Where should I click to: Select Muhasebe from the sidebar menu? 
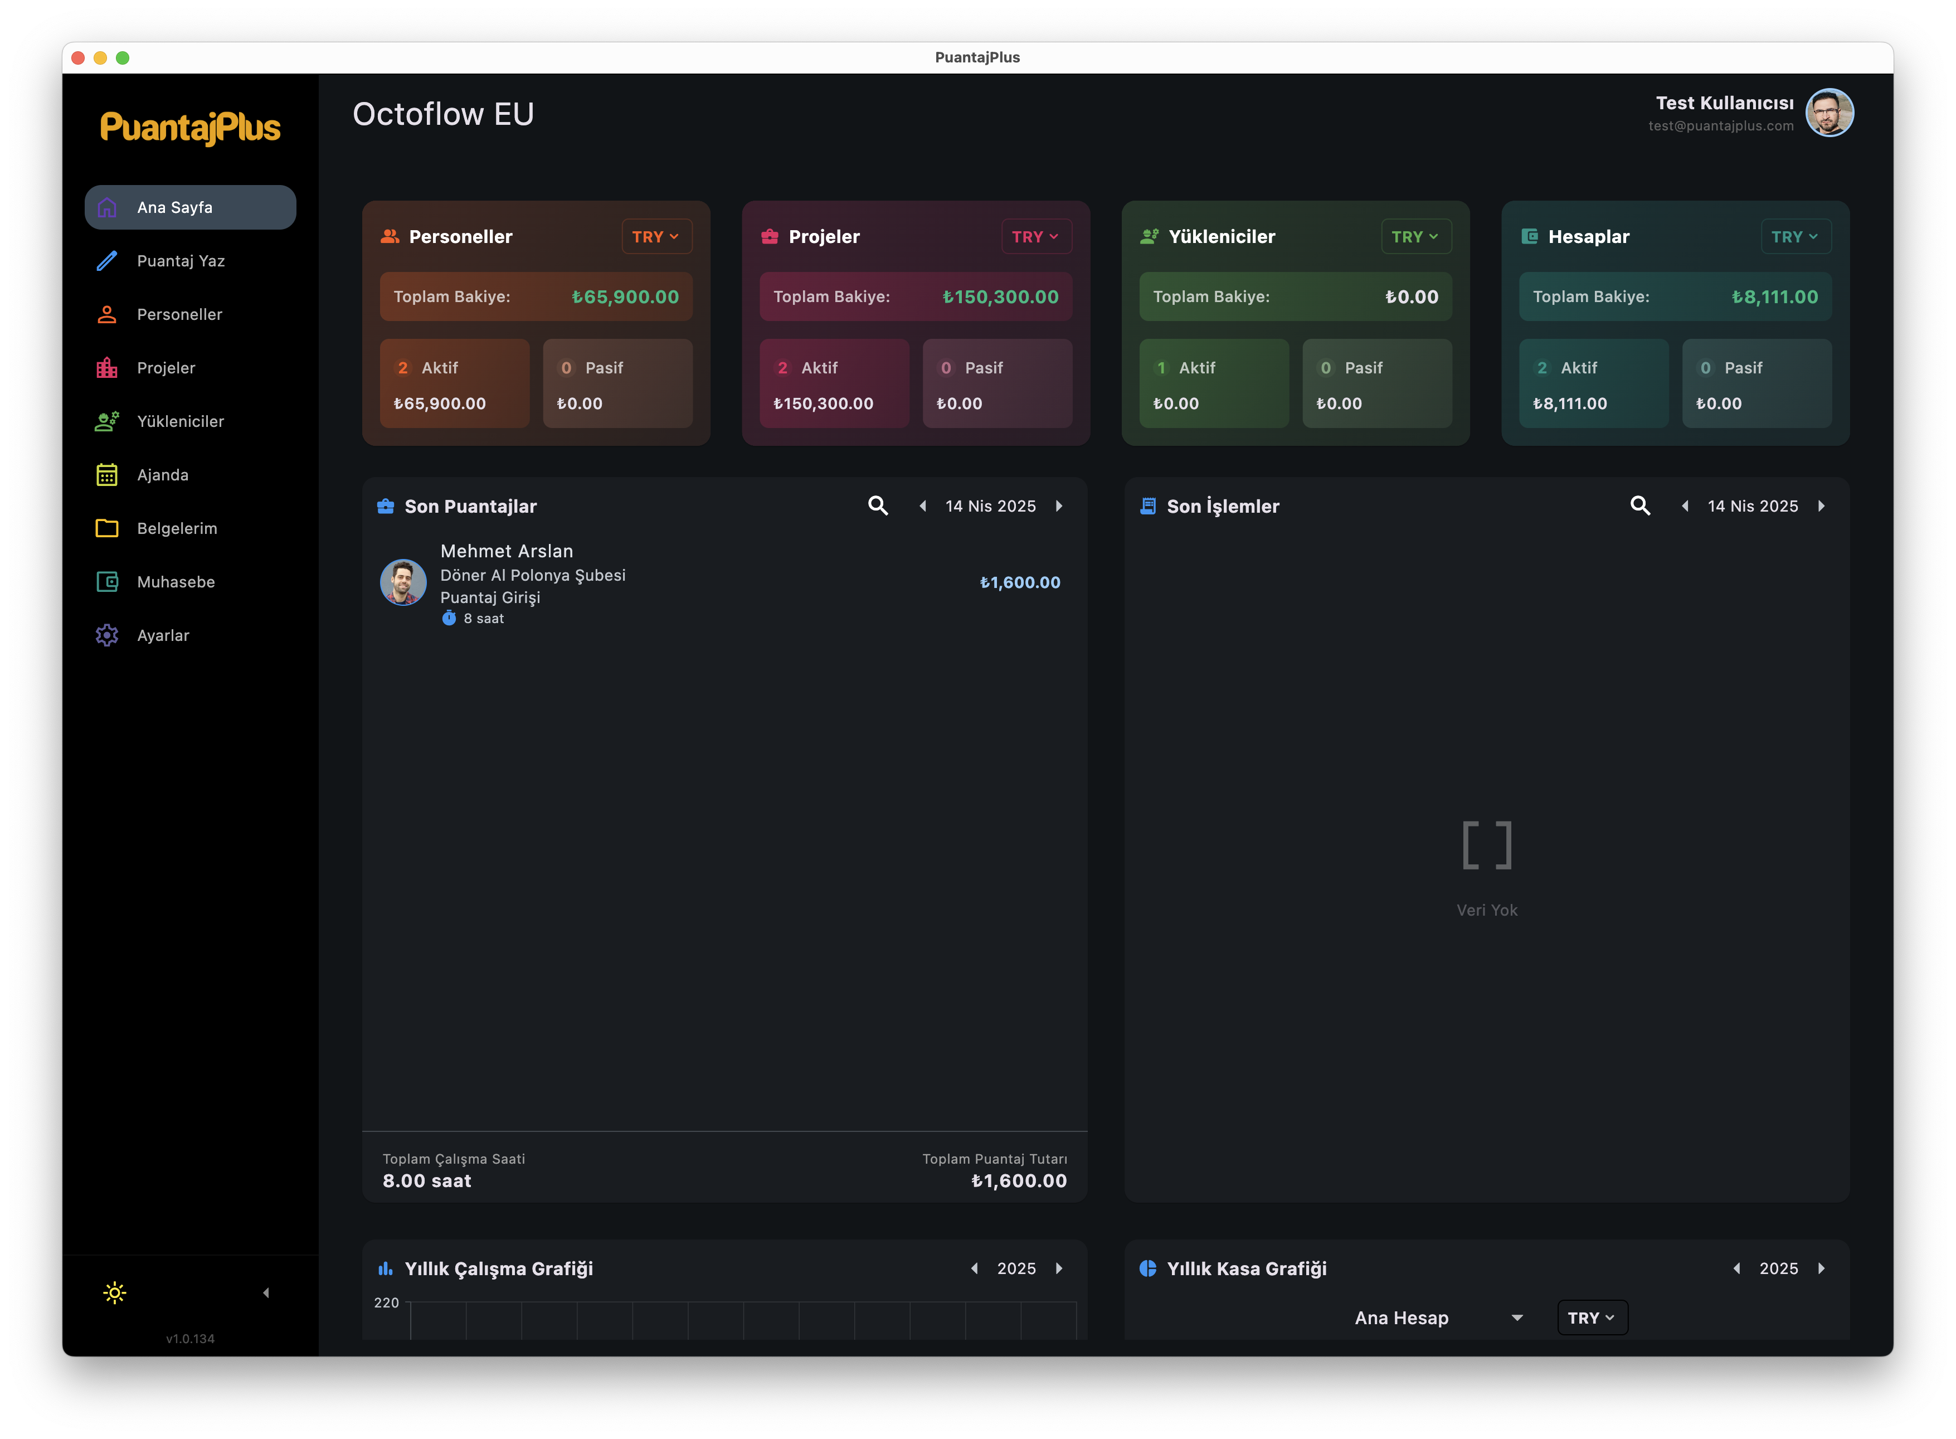(x=176, y=582)
